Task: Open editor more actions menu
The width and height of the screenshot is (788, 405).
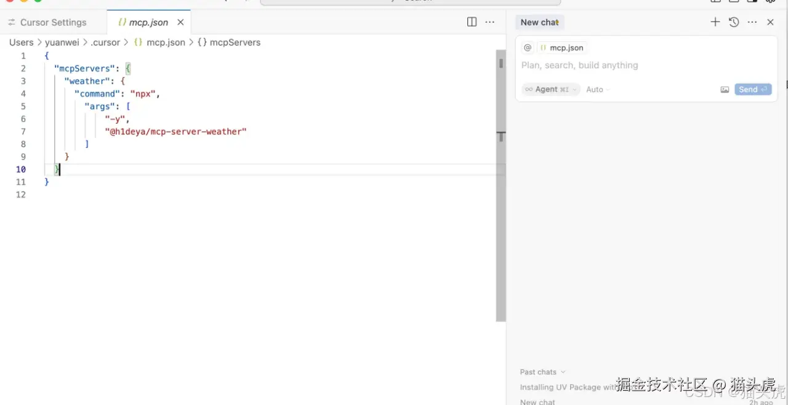Action: click(x=490, y=22)
